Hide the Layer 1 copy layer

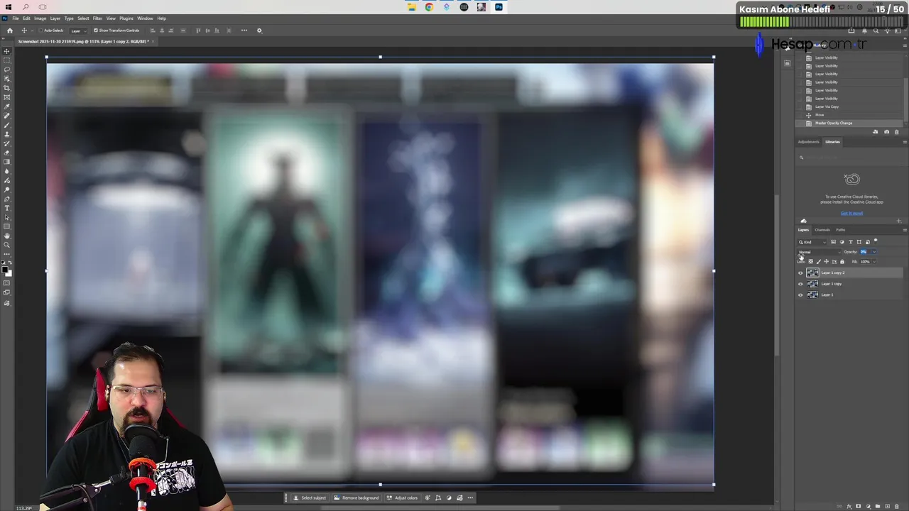(x=800, y=284)
